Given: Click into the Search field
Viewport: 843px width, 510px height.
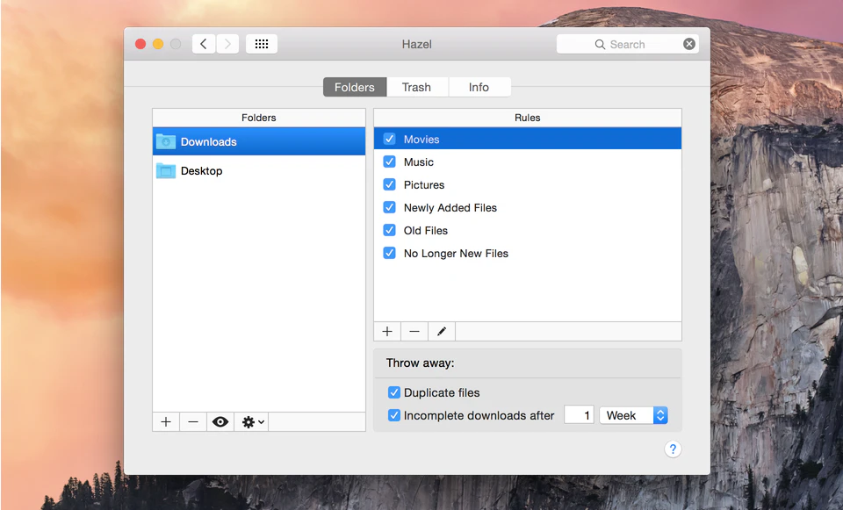Looking at the screenshot, I should [628, 44].
